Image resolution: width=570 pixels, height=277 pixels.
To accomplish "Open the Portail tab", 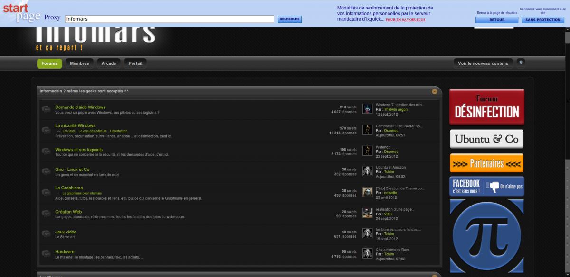I will tap(135, 63).
